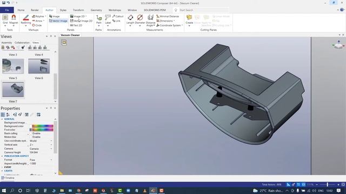The height and width of the screenshot is (194, 346).
Task: Open the File menu
Action: click(7, 10)
